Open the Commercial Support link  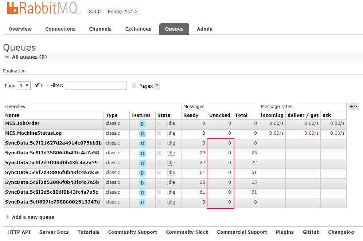tap(242, 232)
